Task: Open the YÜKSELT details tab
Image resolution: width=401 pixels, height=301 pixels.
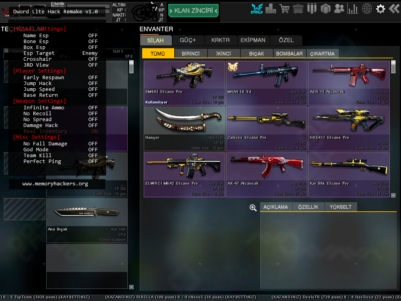Action: pos(341,207)
